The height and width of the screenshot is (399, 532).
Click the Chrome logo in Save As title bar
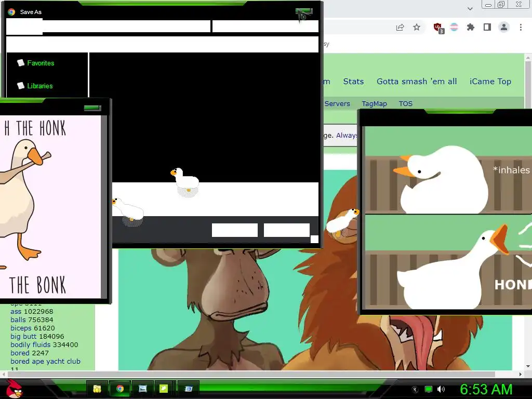pyautogui.click(x=11, y=12)
